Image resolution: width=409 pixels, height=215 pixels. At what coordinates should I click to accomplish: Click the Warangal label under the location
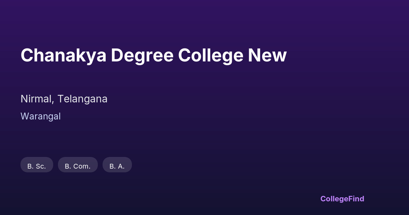[x=41, y=116]
